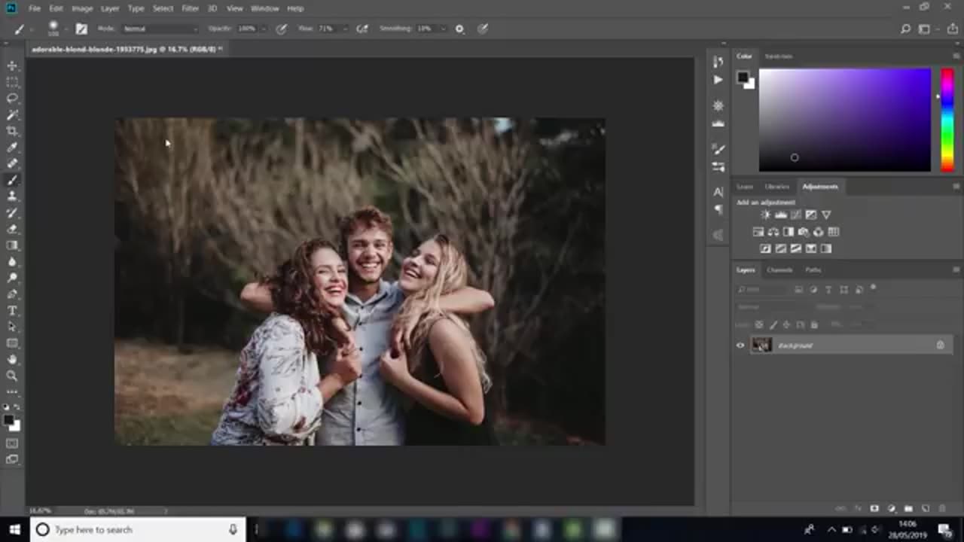Open the Paragraph panel icon

[x=718, y=209]
